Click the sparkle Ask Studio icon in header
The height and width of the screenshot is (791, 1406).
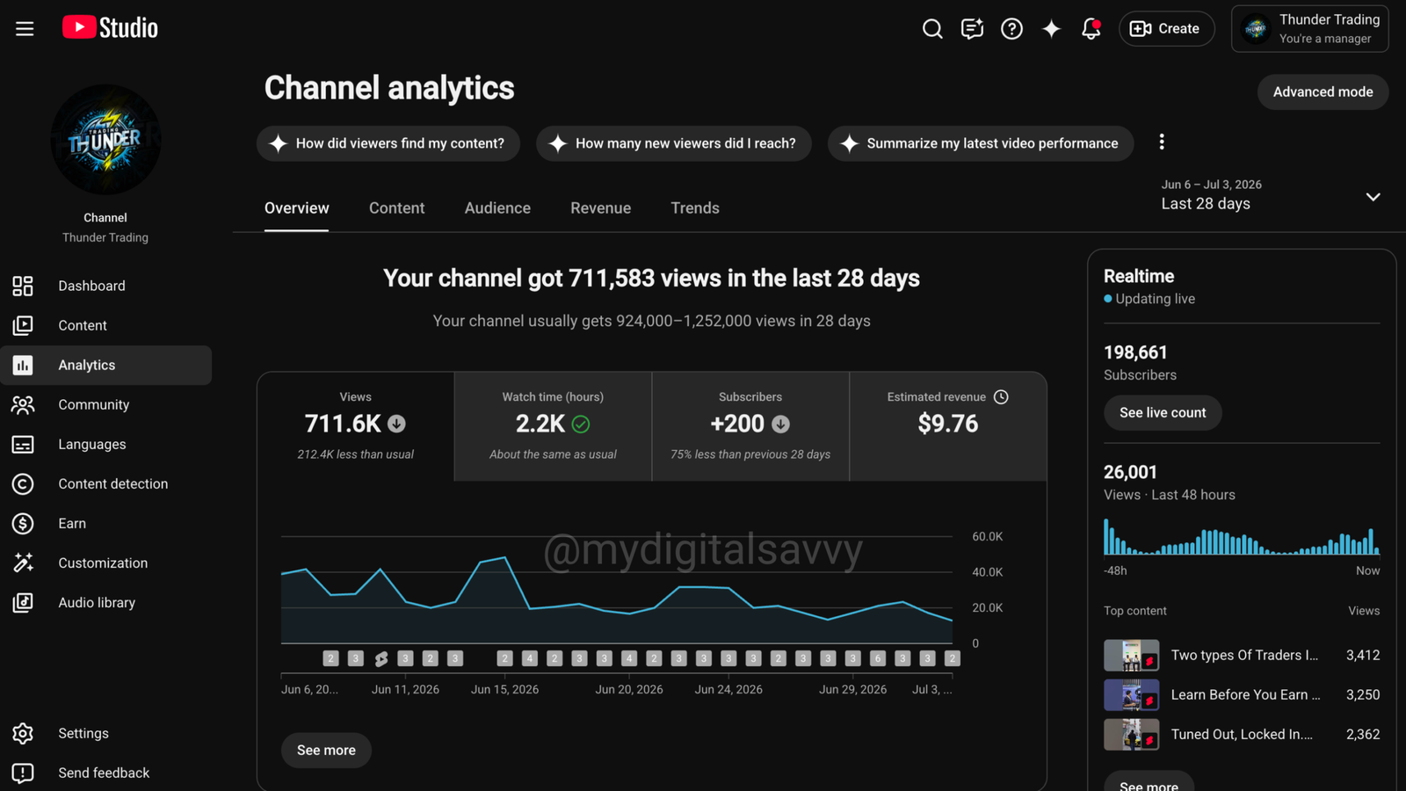[1051, 29]
